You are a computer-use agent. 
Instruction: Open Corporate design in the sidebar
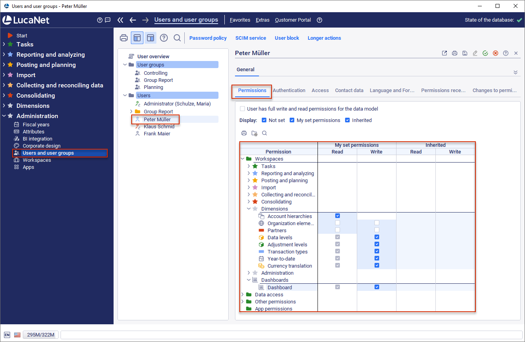click(42, 146)
